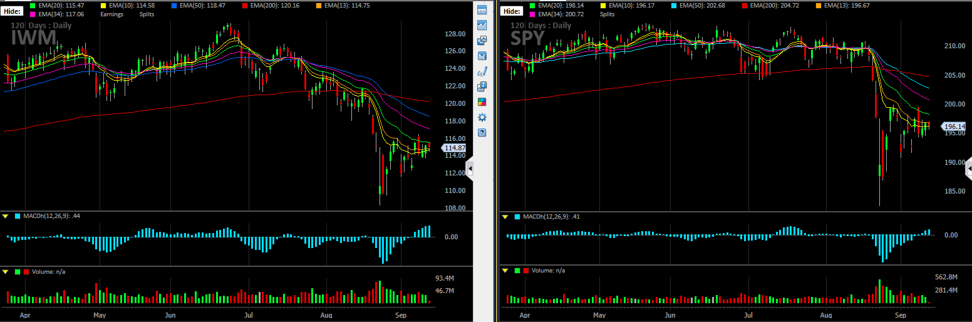Click the 114.87 current price tag
This screenshot has width=972, height=322.
pyautogui.click(x=453, y=148)
